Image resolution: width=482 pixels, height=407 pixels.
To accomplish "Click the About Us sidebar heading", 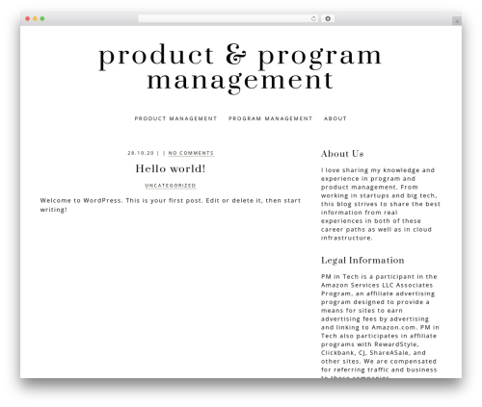I will 342,154.
